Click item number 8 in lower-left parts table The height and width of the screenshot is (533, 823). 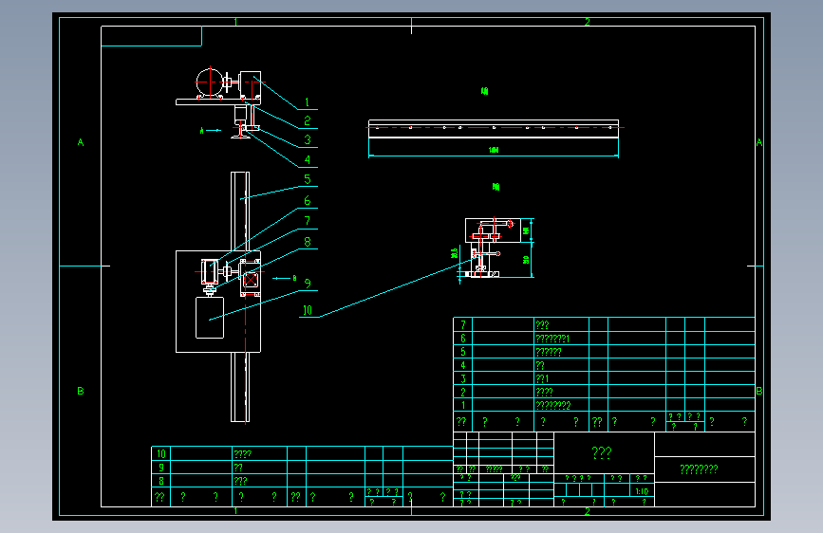pos(161,481)
